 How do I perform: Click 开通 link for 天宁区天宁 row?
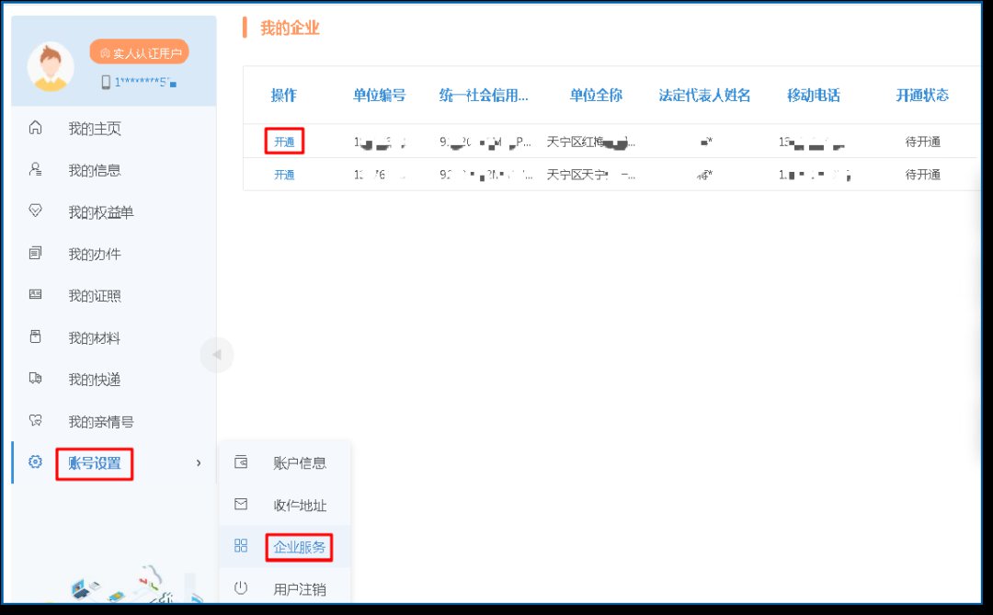pyautogui.click(x=284, y=174)
